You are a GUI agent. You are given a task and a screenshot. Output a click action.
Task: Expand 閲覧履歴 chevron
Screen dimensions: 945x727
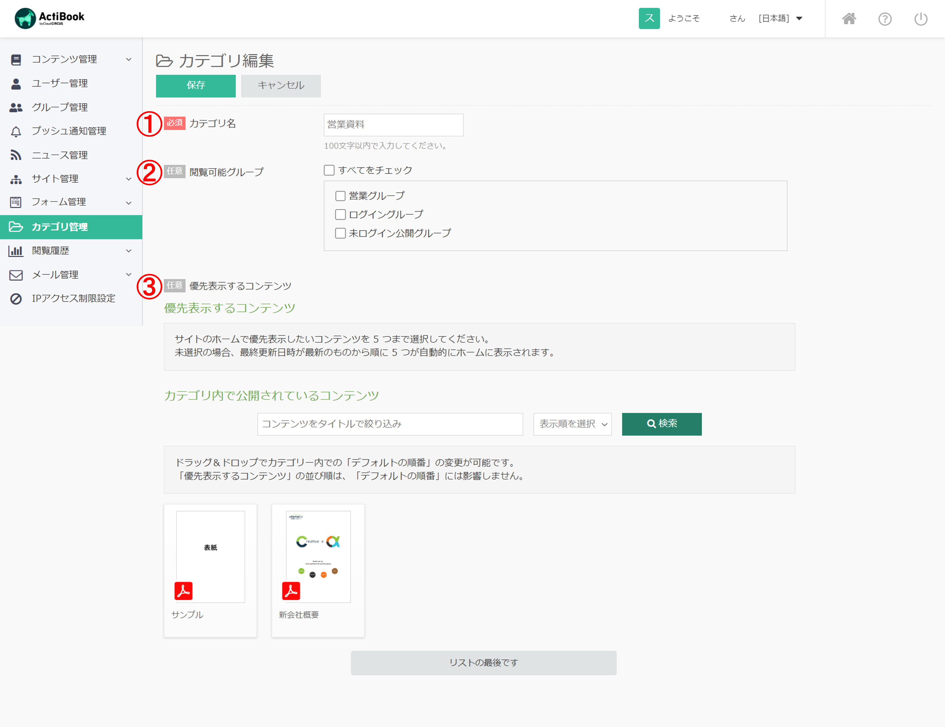point(129,251)
